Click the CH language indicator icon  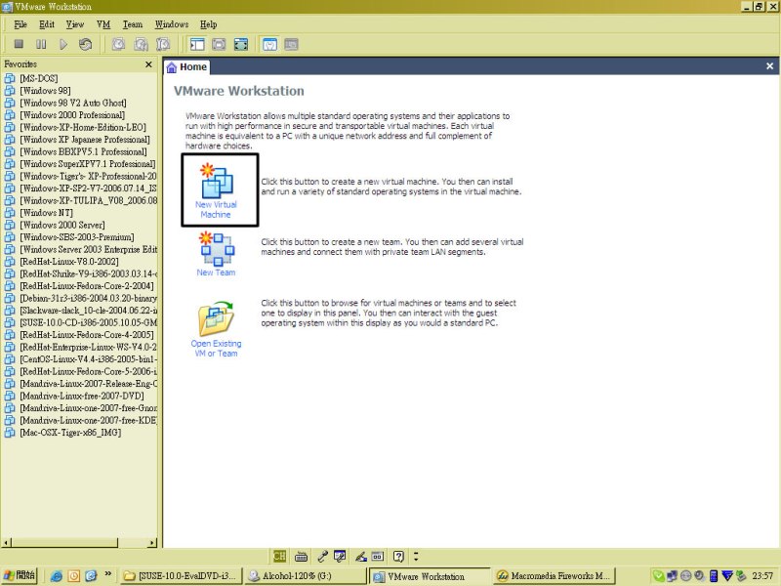point(279,556)
